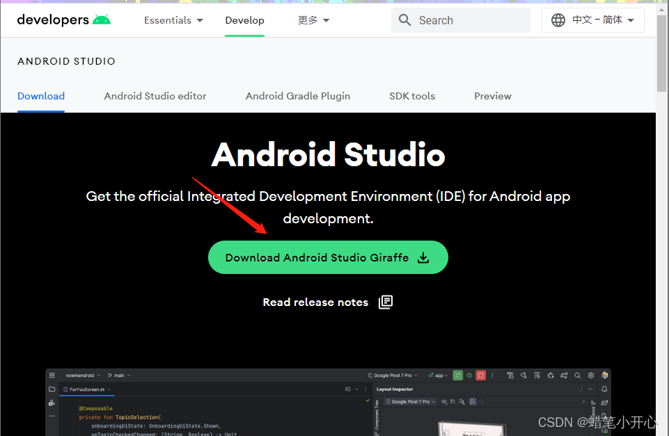Open Layout Inspector's Google Pixel 7 Pro dropdown
The image size is (669, 436).
click(411, 401)
